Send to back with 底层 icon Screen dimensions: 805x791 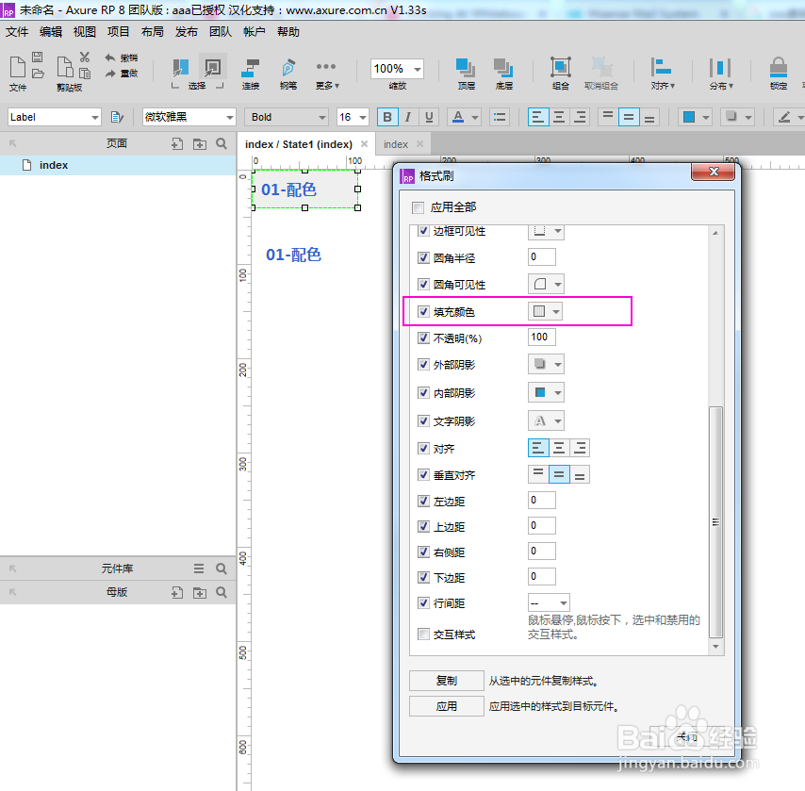point(503,67)
